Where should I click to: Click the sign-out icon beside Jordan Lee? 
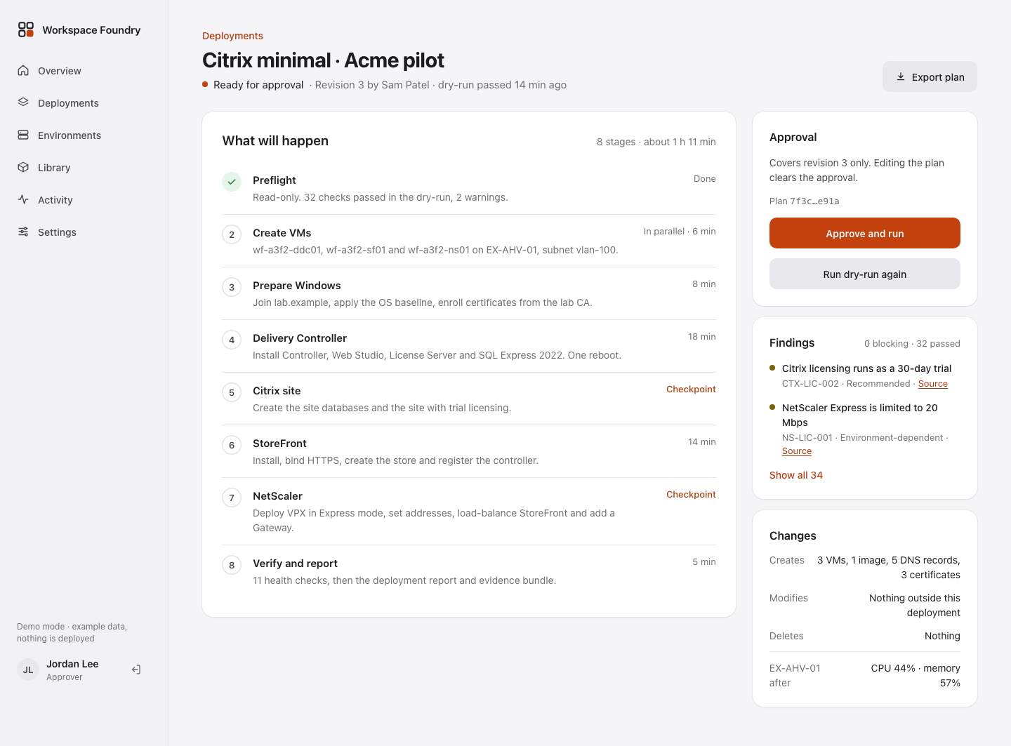[136, 670]
